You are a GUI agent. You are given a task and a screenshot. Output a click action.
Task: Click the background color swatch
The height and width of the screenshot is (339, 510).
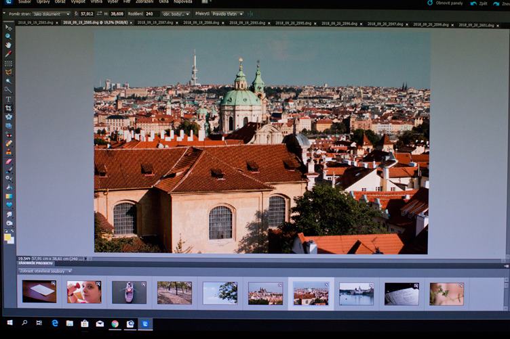[x=11, y=241]
